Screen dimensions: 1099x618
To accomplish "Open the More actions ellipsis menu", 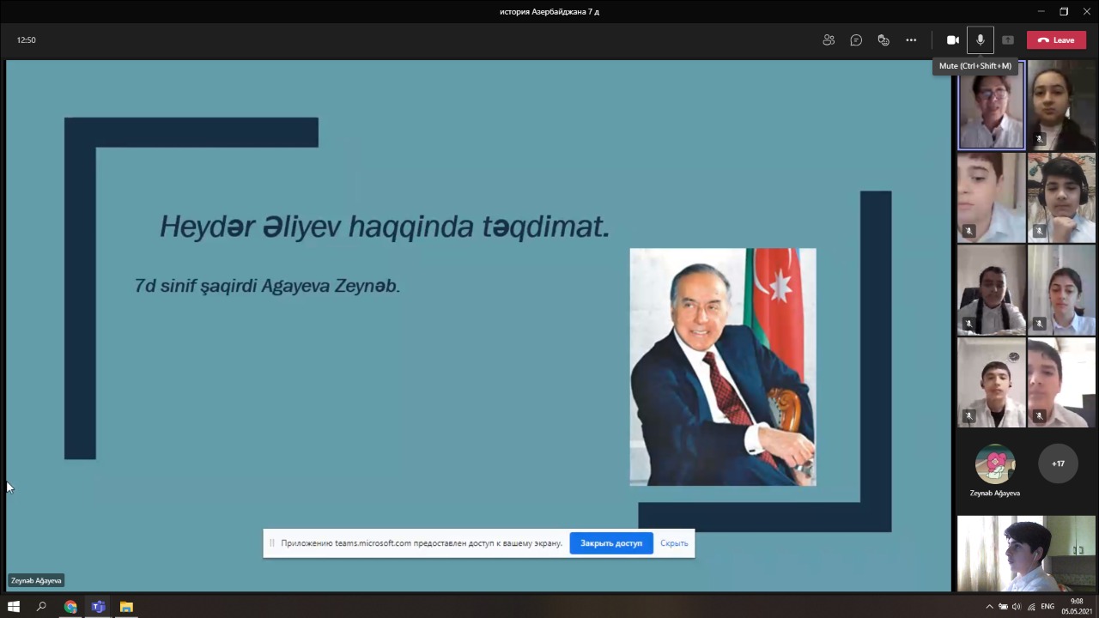I will [x=911, y=40].
